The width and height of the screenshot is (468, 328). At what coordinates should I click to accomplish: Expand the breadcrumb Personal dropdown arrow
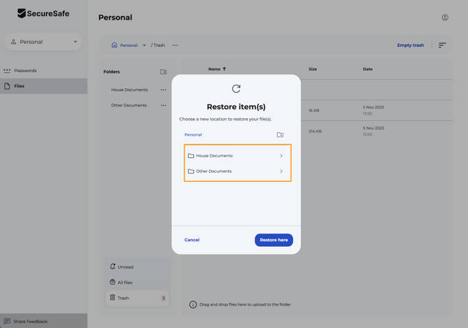click(x=145, y=45)
